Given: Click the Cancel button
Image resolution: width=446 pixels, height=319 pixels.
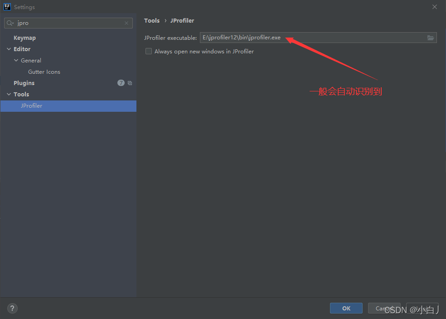Looking at the screenshot, I should point(384,308).
